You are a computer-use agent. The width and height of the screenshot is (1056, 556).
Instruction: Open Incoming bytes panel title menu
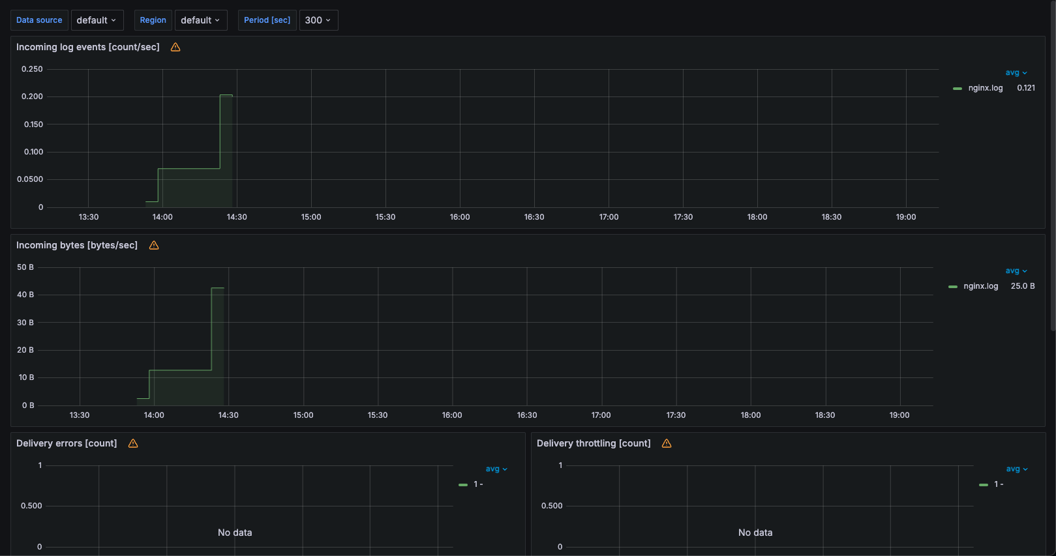[77, 245]
